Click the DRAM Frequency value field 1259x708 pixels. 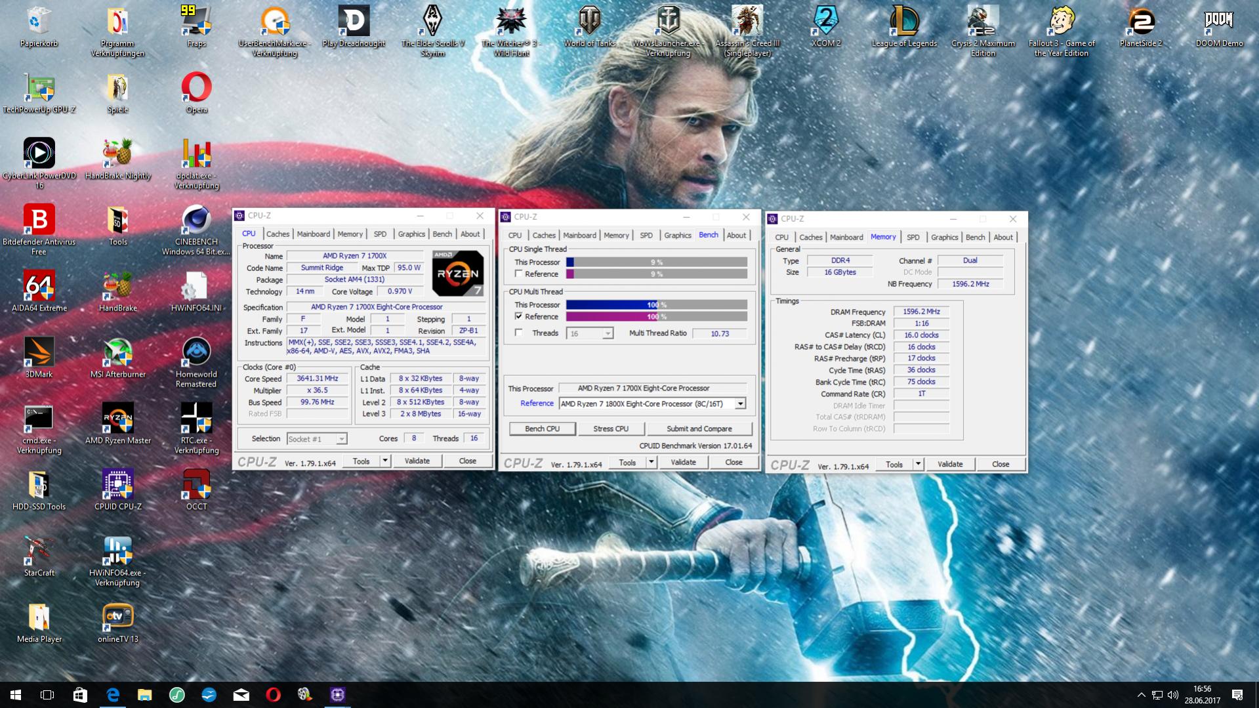921,312
